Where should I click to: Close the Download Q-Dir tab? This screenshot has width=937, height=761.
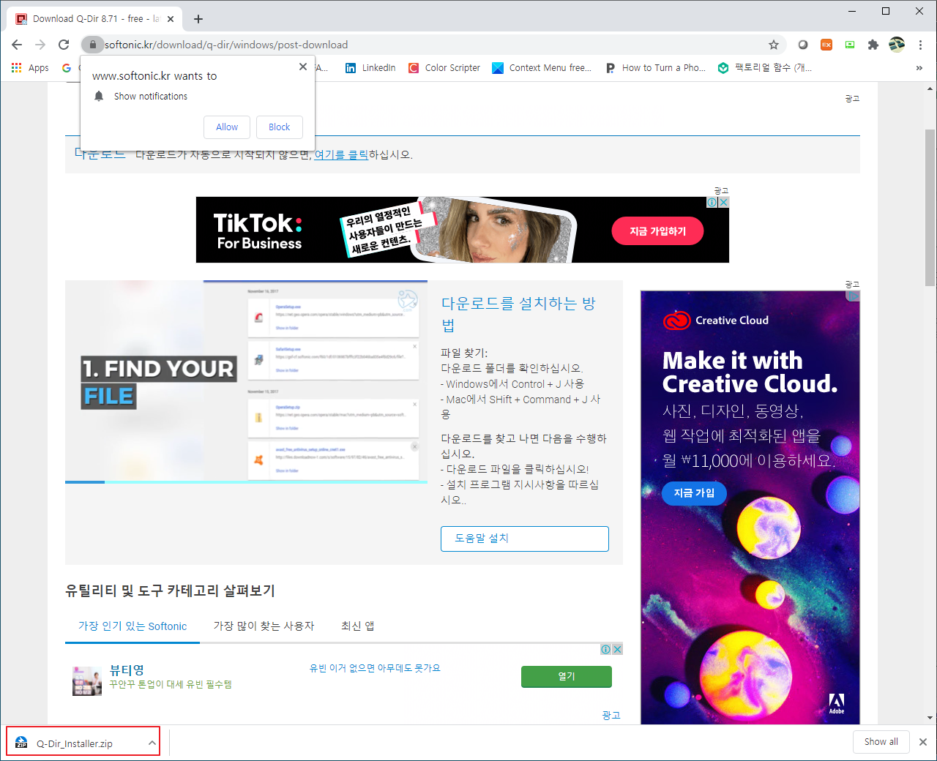pos(171,19)
